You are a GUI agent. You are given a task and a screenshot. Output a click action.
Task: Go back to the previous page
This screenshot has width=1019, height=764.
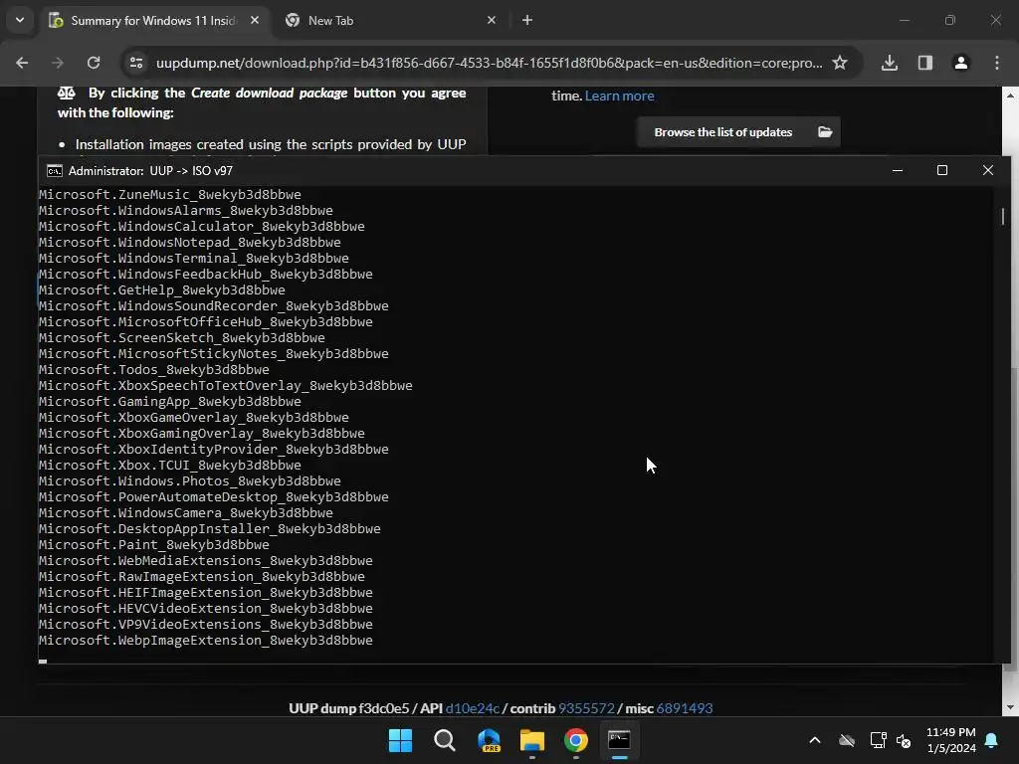coord(22,63)
